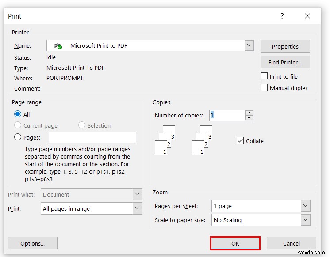The width and height of the screenshot is (330, 257).
Task: Select the All page range option
Action: click(18, 114)
